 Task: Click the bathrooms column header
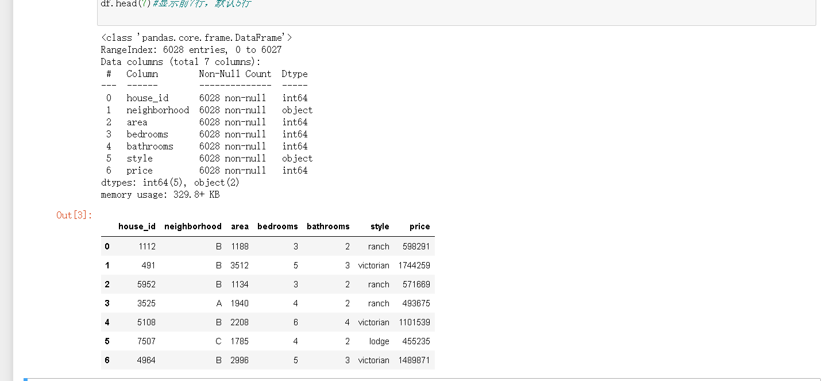(328, 226)
